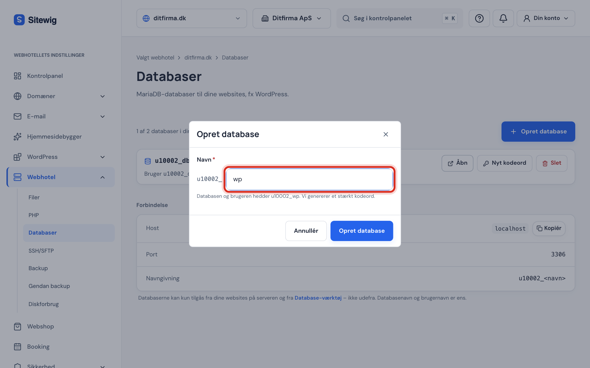This screenshot has height=368, width=590.
Task: Expand the E-mail sidebar section
Action: tap(61, 116)
